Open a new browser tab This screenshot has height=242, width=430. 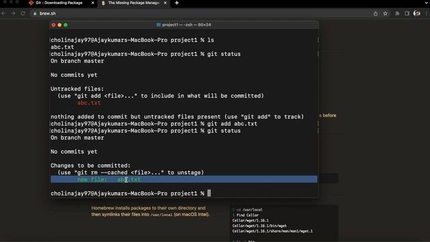[x=177, y=3]
